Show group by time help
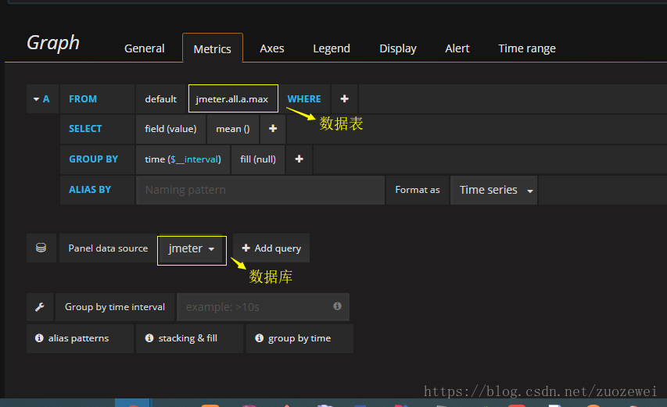The width and height of the screenshot is (667, 407). click(299, 338)
